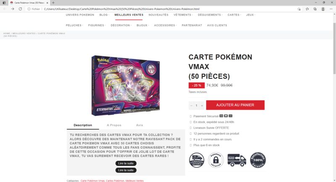Add this page to favorites star icon
The width and height of the screenshot is (336, 182).
[x=299, y=9]
